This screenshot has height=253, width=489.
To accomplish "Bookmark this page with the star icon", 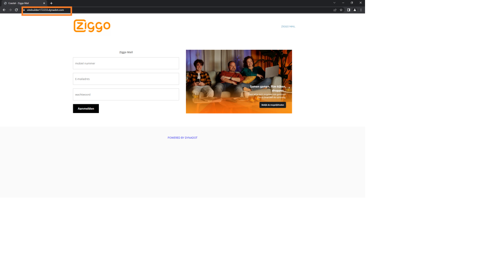I will click(341, 10).
